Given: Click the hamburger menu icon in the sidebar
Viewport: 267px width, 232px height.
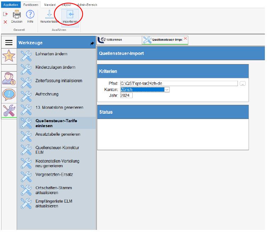Looking at the screenshot, I should click(9, 43).
